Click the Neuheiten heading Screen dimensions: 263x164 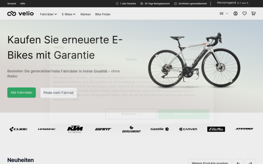(21, 160)
